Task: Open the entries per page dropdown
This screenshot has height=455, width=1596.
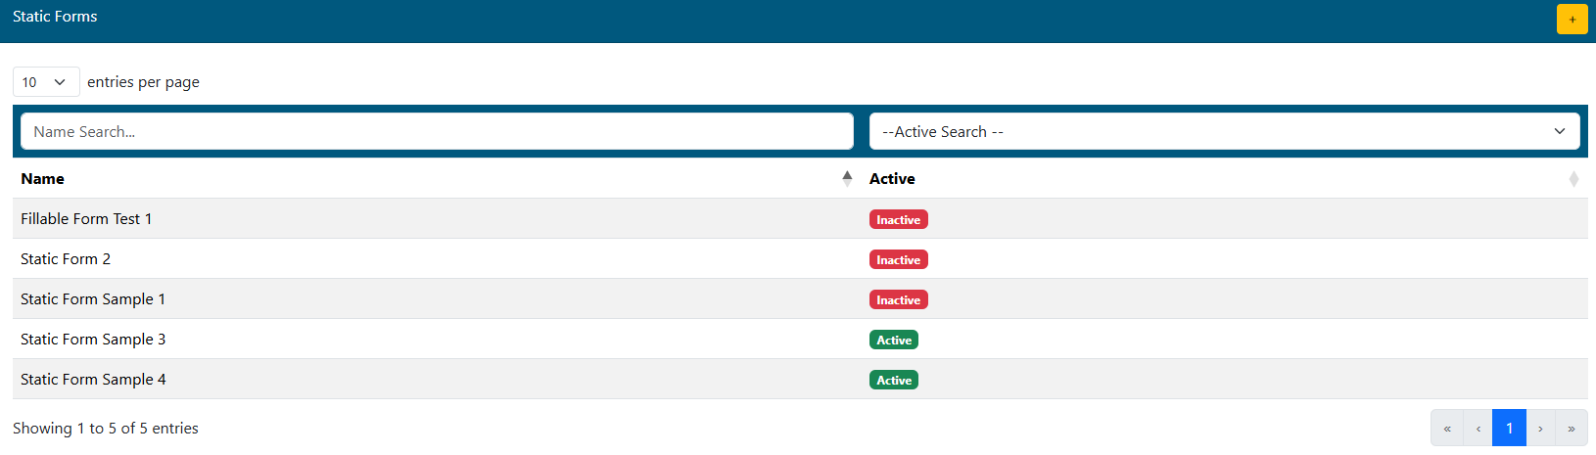Action: coord(45,82)
